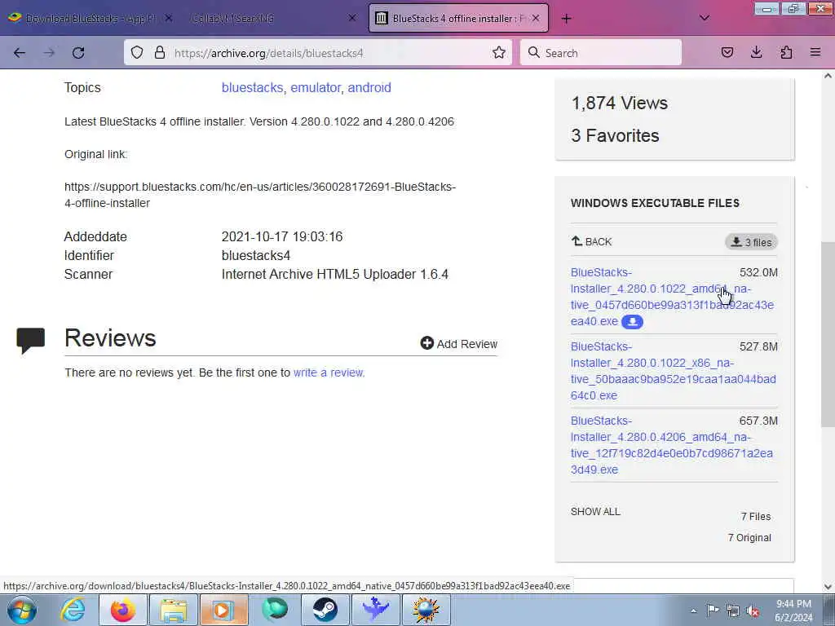Click BACK in Windows Executable Files
The image size is (835, 626).
click(x=592, y=241)
